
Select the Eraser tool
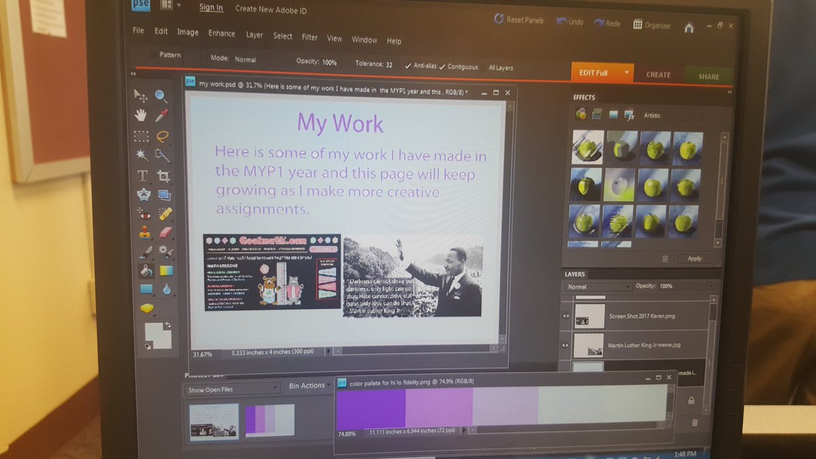165,233
